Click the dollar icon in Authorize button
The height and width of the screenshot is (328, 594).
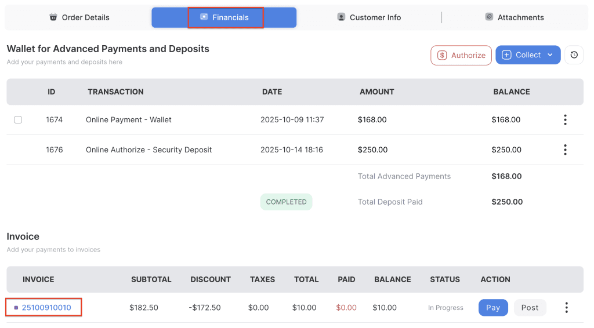pos(442,56)
